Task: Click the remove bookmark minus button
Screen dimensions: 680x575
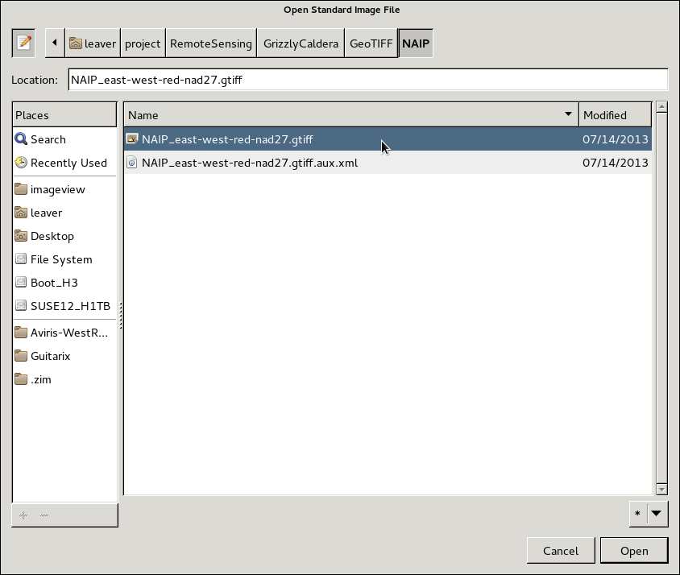Action: click(x=44, y=515)
